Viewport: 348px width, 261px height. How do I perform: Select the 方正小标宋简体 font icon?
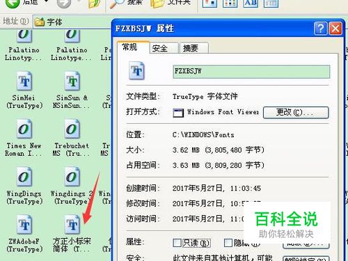[x=72, y=225]
